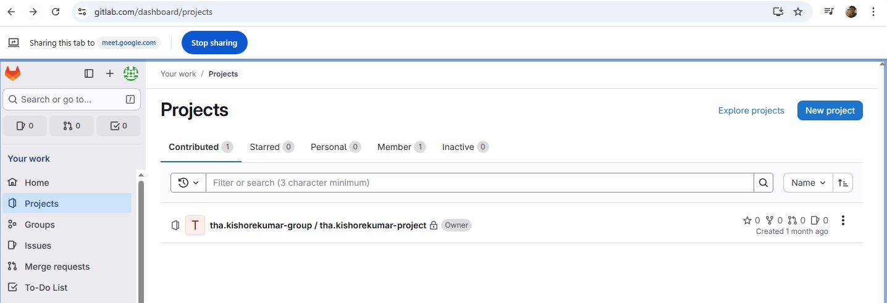Open assigned issues counter
This screenshot has height=303, width=887.
click(x=25, y=126)
